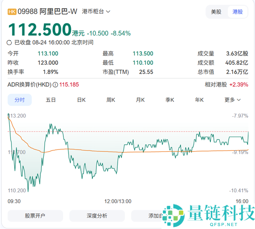Viewport: 255px width, 229px height.
Task: Click the 113.200 y-axis price label
Action: [x=17, y=116]
